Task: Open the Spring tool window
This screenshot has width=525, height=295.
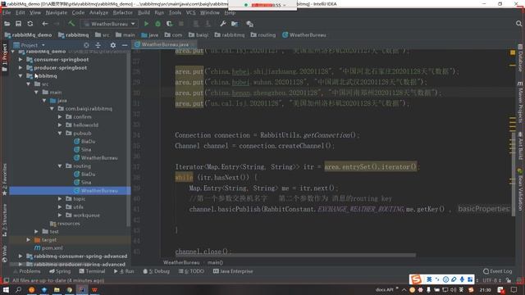Action: point(60,271)
